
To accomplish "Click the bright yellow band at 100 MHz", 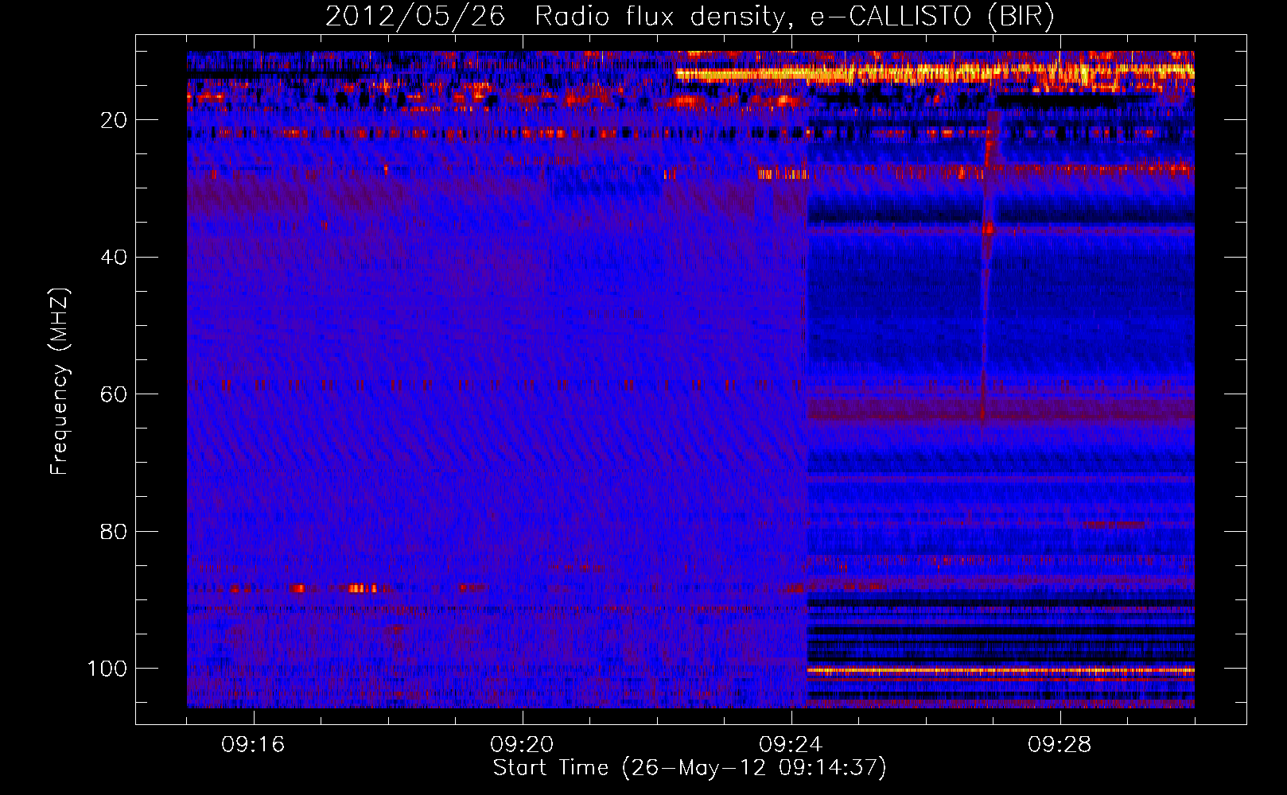I will click(x=1001, y=671).
